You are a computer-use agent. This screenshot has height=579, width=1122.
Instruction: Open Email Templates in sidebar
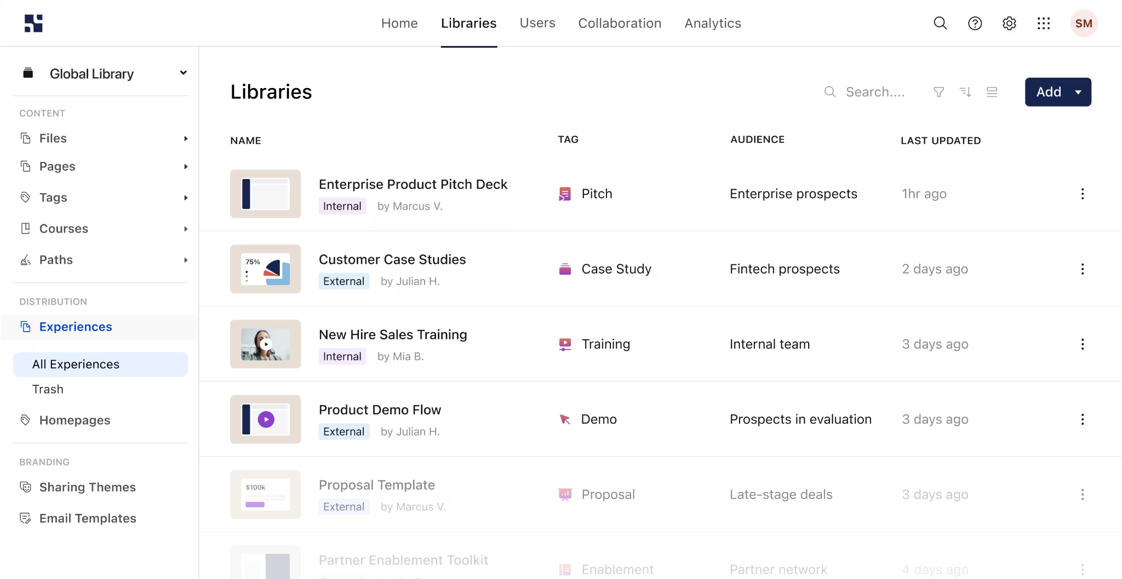(x=88, y=518)
